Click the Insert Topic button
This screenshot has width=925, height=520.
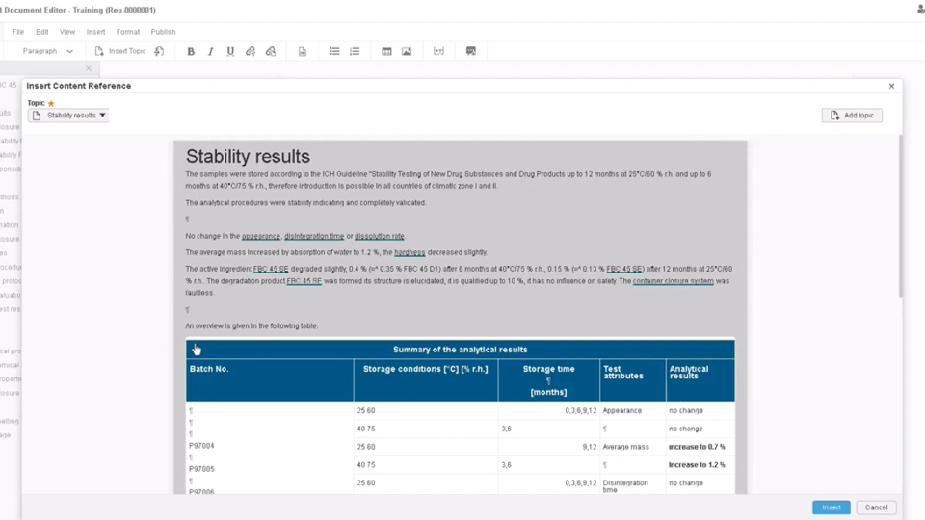coord(120,51)
